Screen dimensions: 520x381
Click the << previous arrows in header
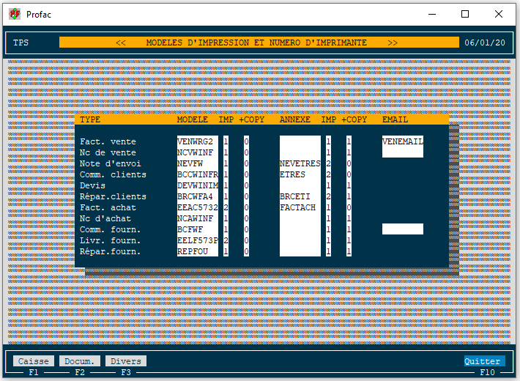pyautogui.click(x=121, y=42)
